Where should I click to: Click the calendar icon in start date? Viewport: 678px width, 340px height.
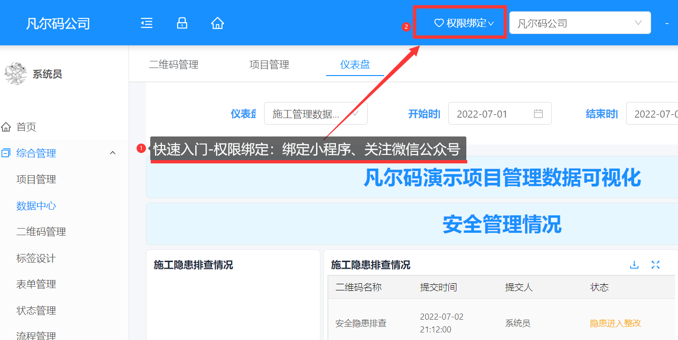click(538, 114)
